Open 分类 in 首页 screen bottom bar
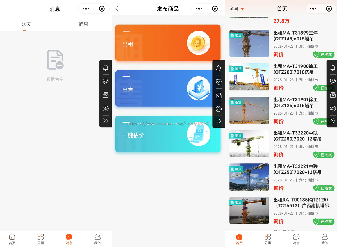The width and height of the screenshot is (337, 247). [x=268, y=239]
